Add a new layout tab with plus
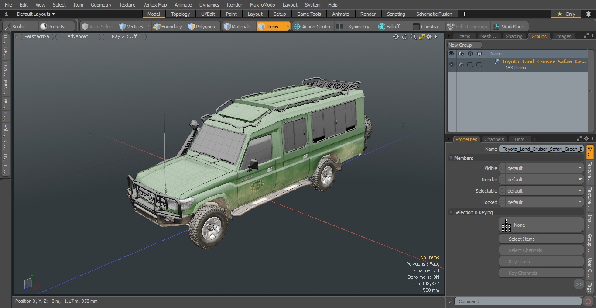This screenshot has height=308, width=596. (464, 14)
